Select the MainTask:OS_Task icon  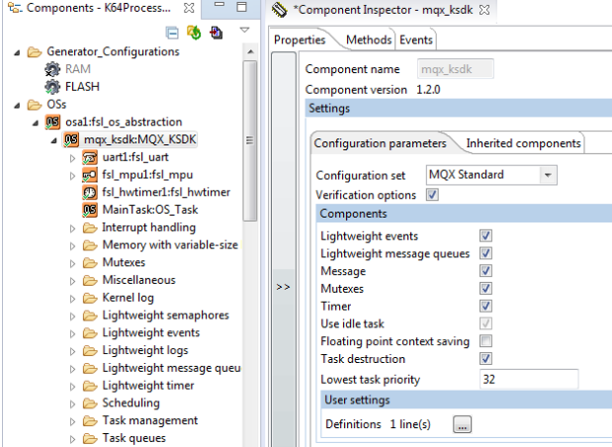pos(89,211)
